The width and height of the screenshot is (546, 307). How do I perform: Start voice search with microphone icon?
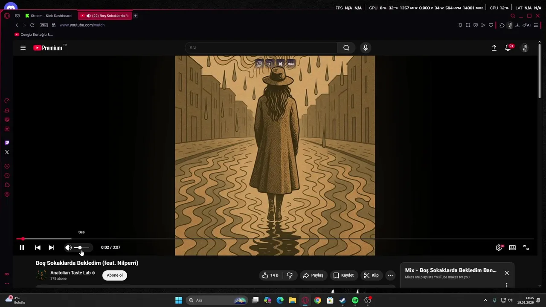(x=366, y=48)
